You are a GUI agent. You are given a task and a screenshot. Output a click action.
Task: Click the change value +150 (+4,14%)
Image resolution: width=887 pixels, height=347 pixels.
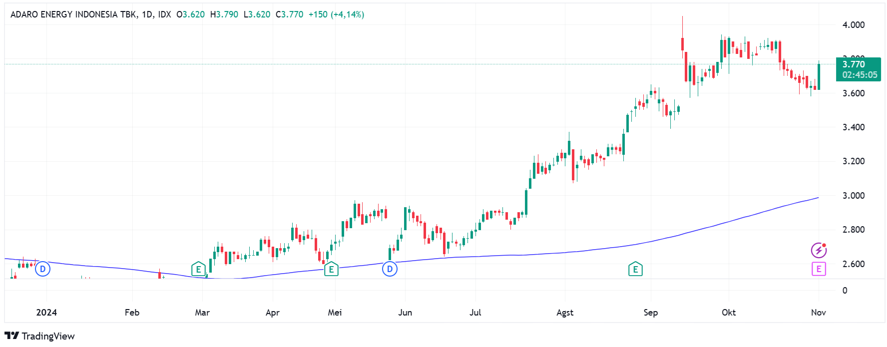[336, 14]
